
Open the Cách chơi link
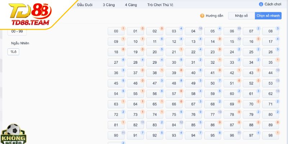click(x=273, y=4)
